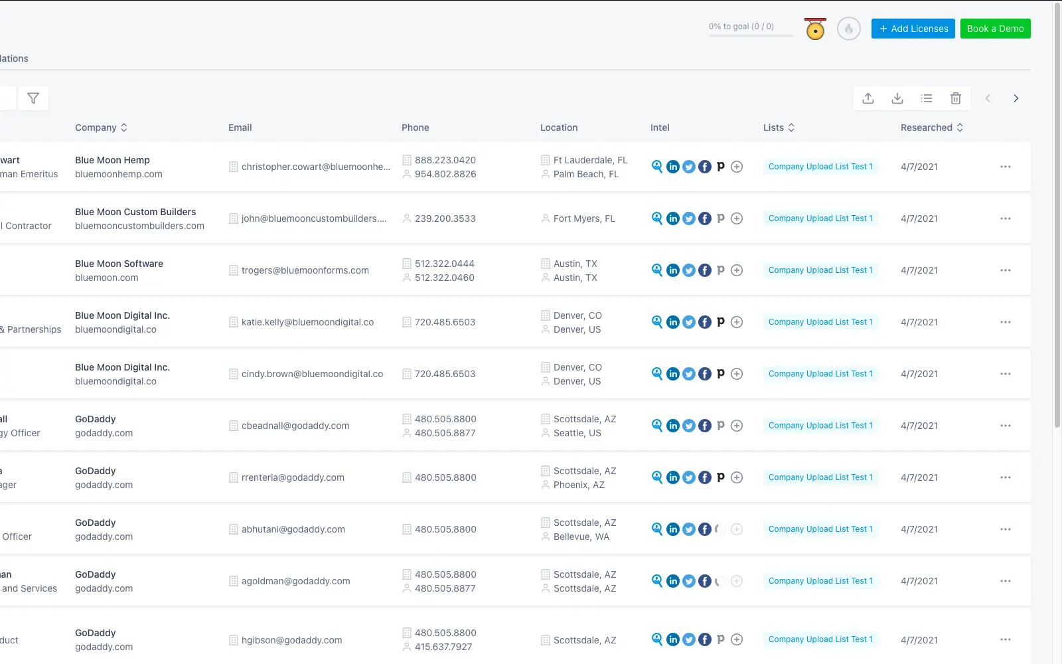Click phone number 888.223.0420
The width and height of the screenshot is (1062, 664).
click(445, 160)
